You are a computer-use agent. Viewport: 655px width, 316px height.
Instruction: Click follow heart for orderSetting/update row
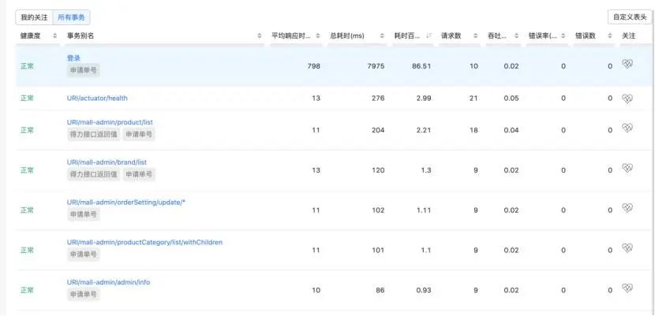coord(627,208)
